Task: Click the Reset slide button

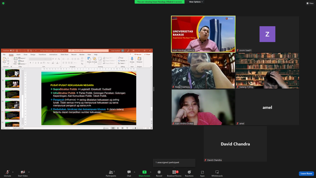Action: pos(22,61)
